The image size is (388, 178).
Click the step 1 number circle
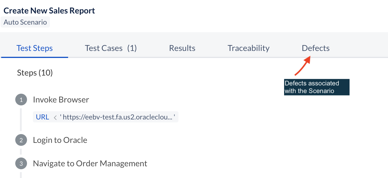point(21,100)
